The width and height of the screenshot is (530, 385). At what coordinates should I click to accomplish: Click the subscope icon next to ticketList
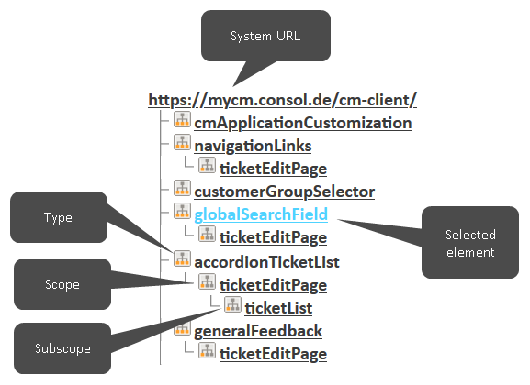coord(232,304)
